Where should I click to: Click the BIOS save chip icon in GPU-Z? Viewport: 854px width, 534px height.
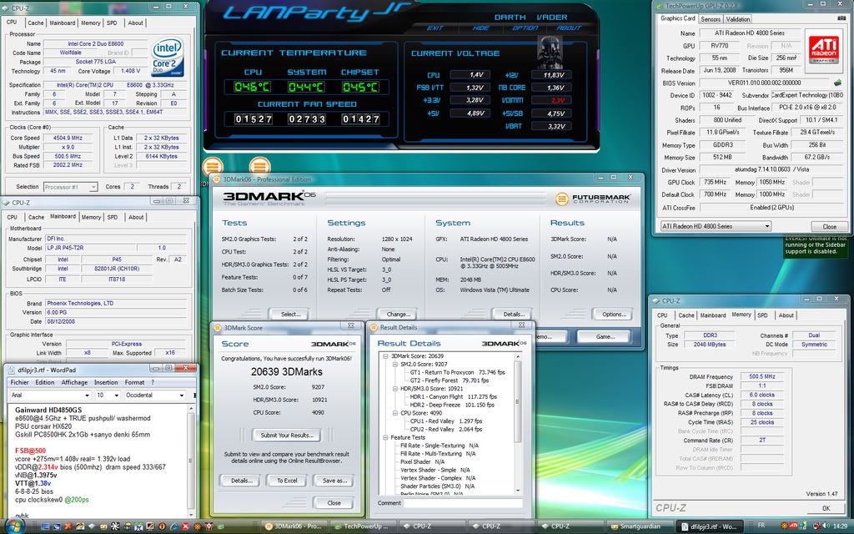[x=836, y=83]
